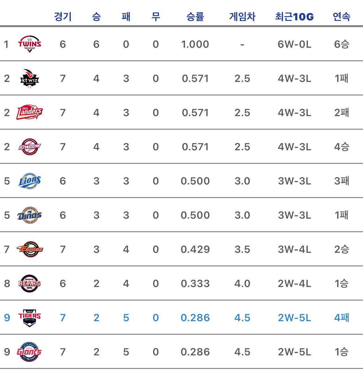This screenshot has height=376, width=363.
Task: Select the SSG Landers logo
Action: click(x=30, y=112)
